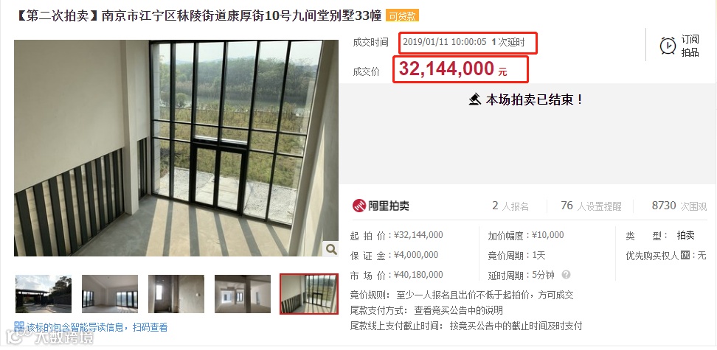Click the 76 人设置提醒 reminder count
This screenshot has width=717, height=350.
pyautogui.click(x=591, y=206)
